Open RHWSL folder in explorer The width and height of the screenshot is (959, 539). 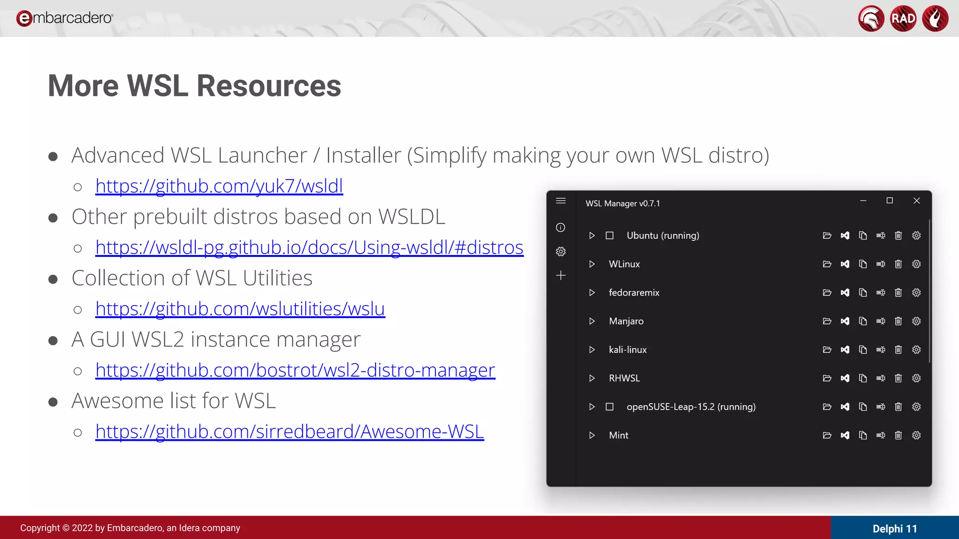coord(827,378)
